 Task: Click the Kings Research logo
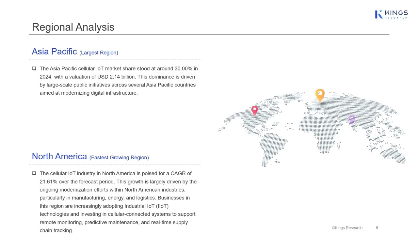pyautogui.click(x=391, y=14)
